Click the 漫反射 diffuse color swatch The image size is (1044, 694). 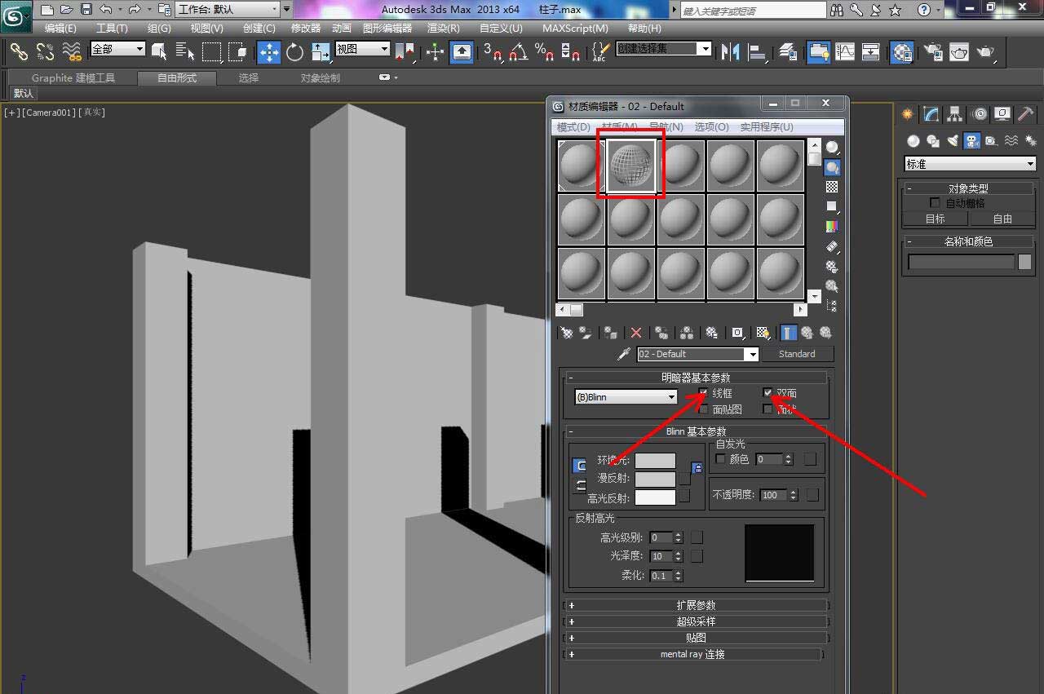click(655, 479)
